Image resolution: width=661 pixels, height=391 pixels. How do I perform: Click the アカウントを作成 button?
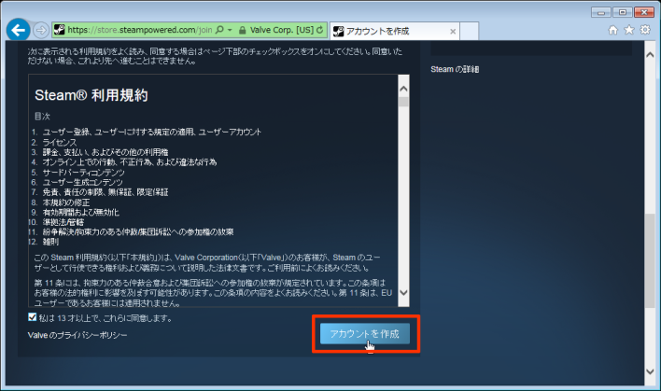coord(365,334)
